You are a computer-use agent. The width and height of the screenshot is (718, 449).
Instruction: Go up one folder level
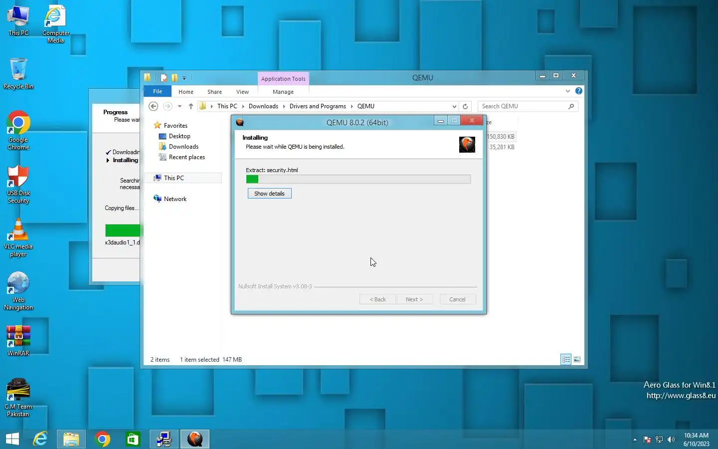click(190, 106)
